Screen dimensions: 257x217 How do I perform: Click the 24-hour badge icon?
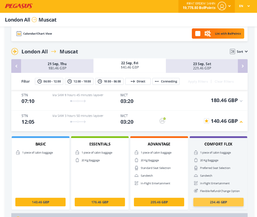pos(162,121)
